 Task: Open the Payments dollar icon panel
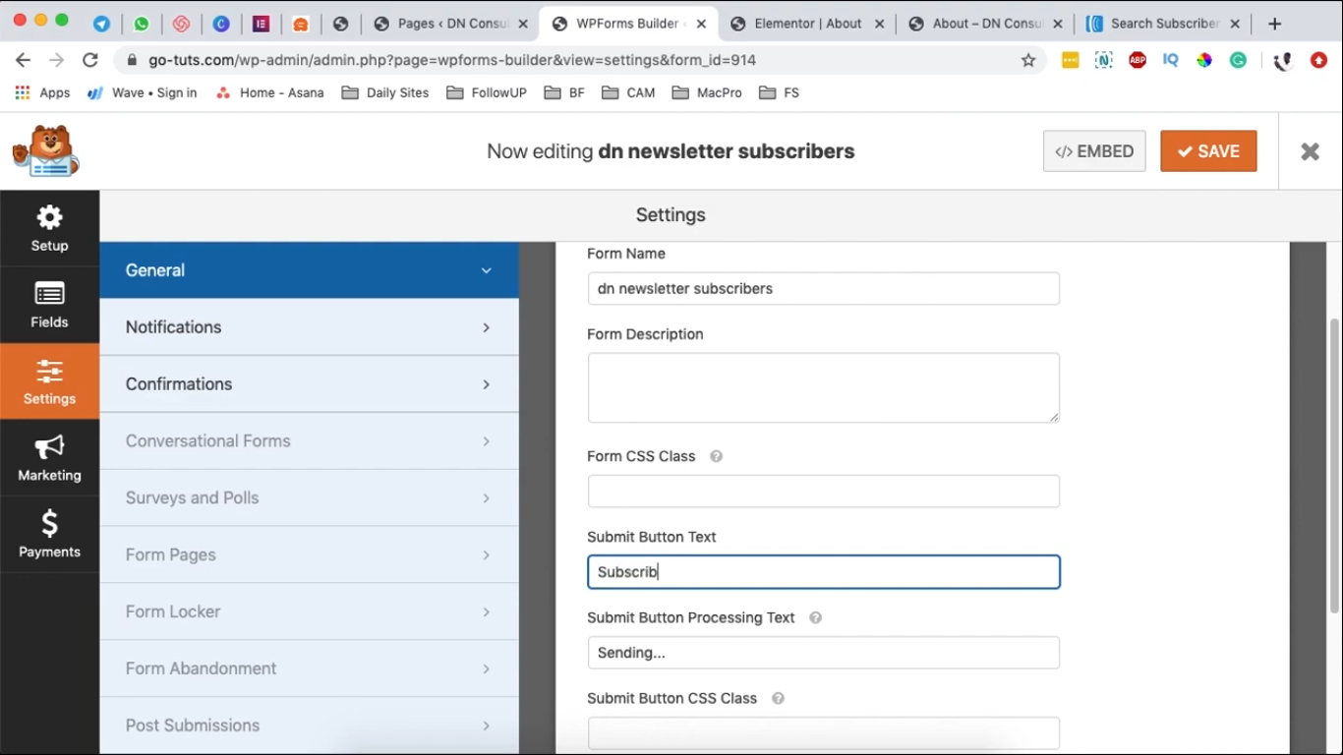coord(49,534)
